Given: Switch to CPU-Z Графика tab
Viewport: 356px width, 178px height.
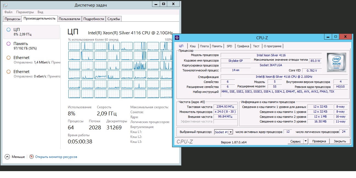Looking at the screenshot, I should pos(243,46).
